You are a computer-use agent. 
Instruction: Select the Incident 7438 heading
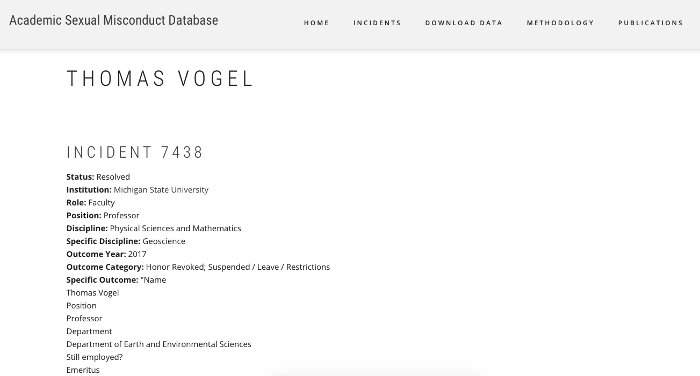135,152
